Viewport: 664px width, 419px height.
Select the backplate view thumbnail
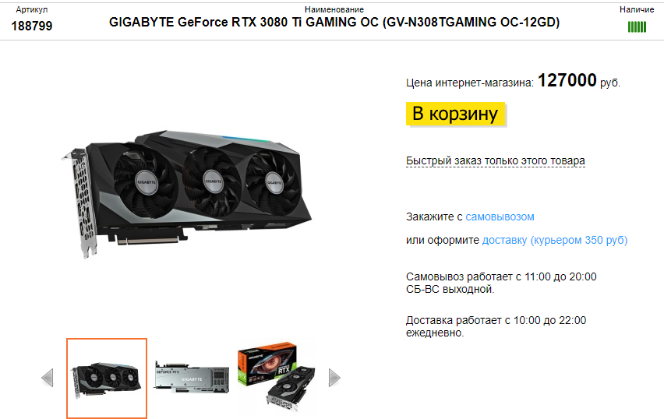click(x=192, y=377)
